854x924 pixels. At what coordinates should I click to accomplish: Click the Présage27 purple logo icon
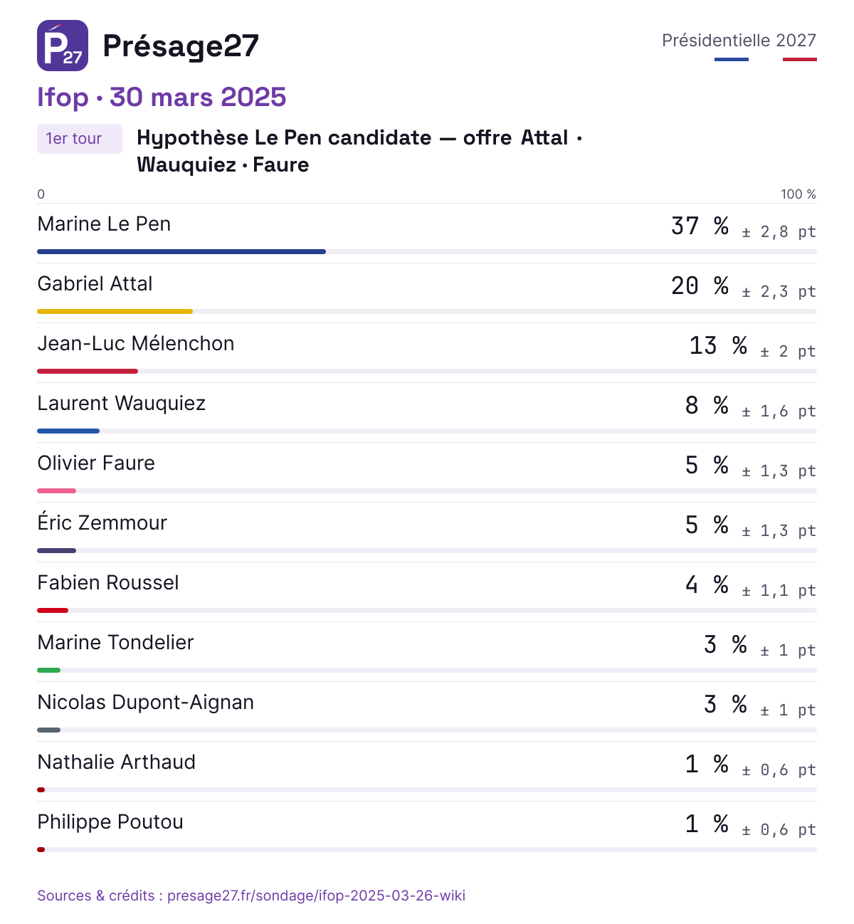pyautogui.click(x=63, y=46)
